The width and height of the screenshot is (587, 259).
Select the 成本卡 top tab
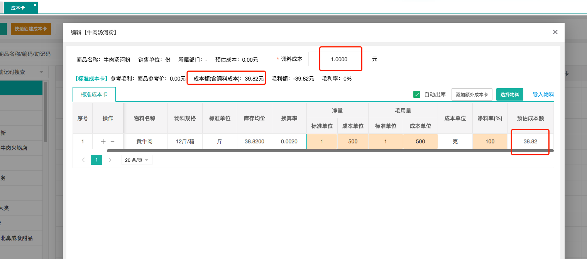pyautogui.click(x=18, y=8)
